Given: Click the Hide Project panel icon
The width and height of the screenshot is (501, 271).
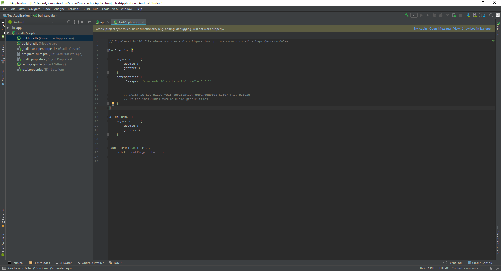Looking at the screenshot, I should 90,22.
